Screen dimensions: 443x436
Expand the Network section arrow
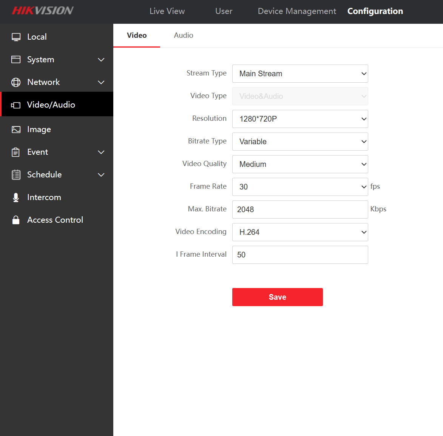101,82
